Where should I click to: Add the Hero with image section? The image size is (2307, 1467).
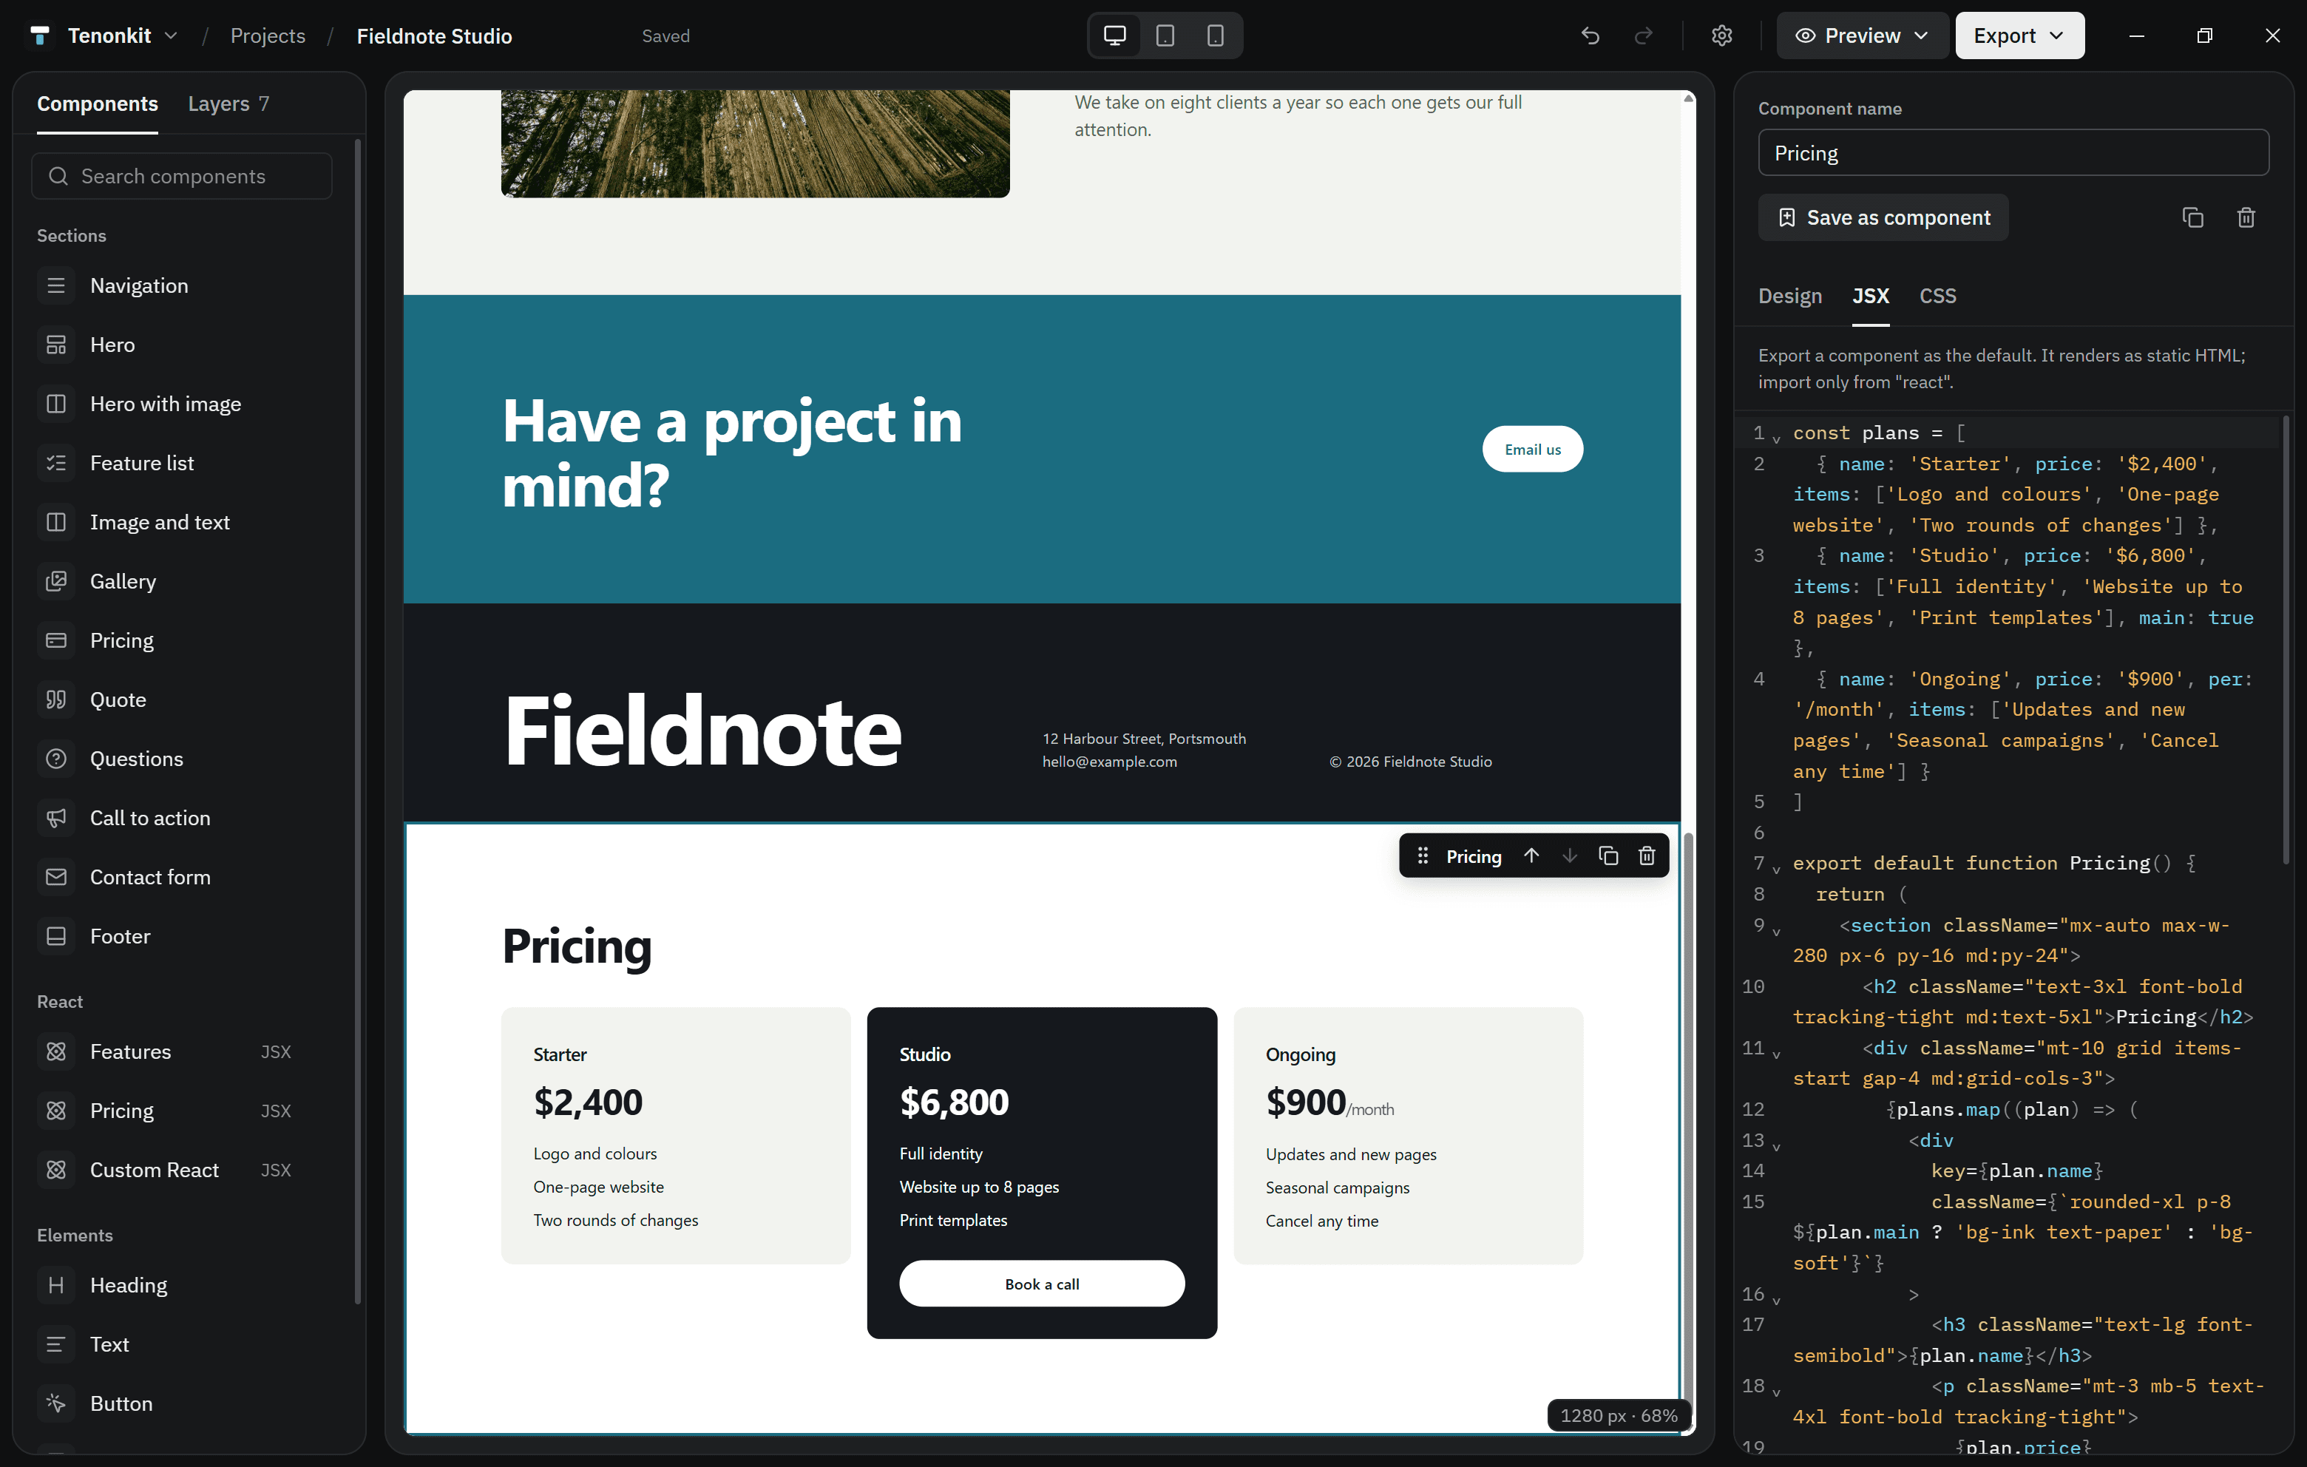click(182, 404)
